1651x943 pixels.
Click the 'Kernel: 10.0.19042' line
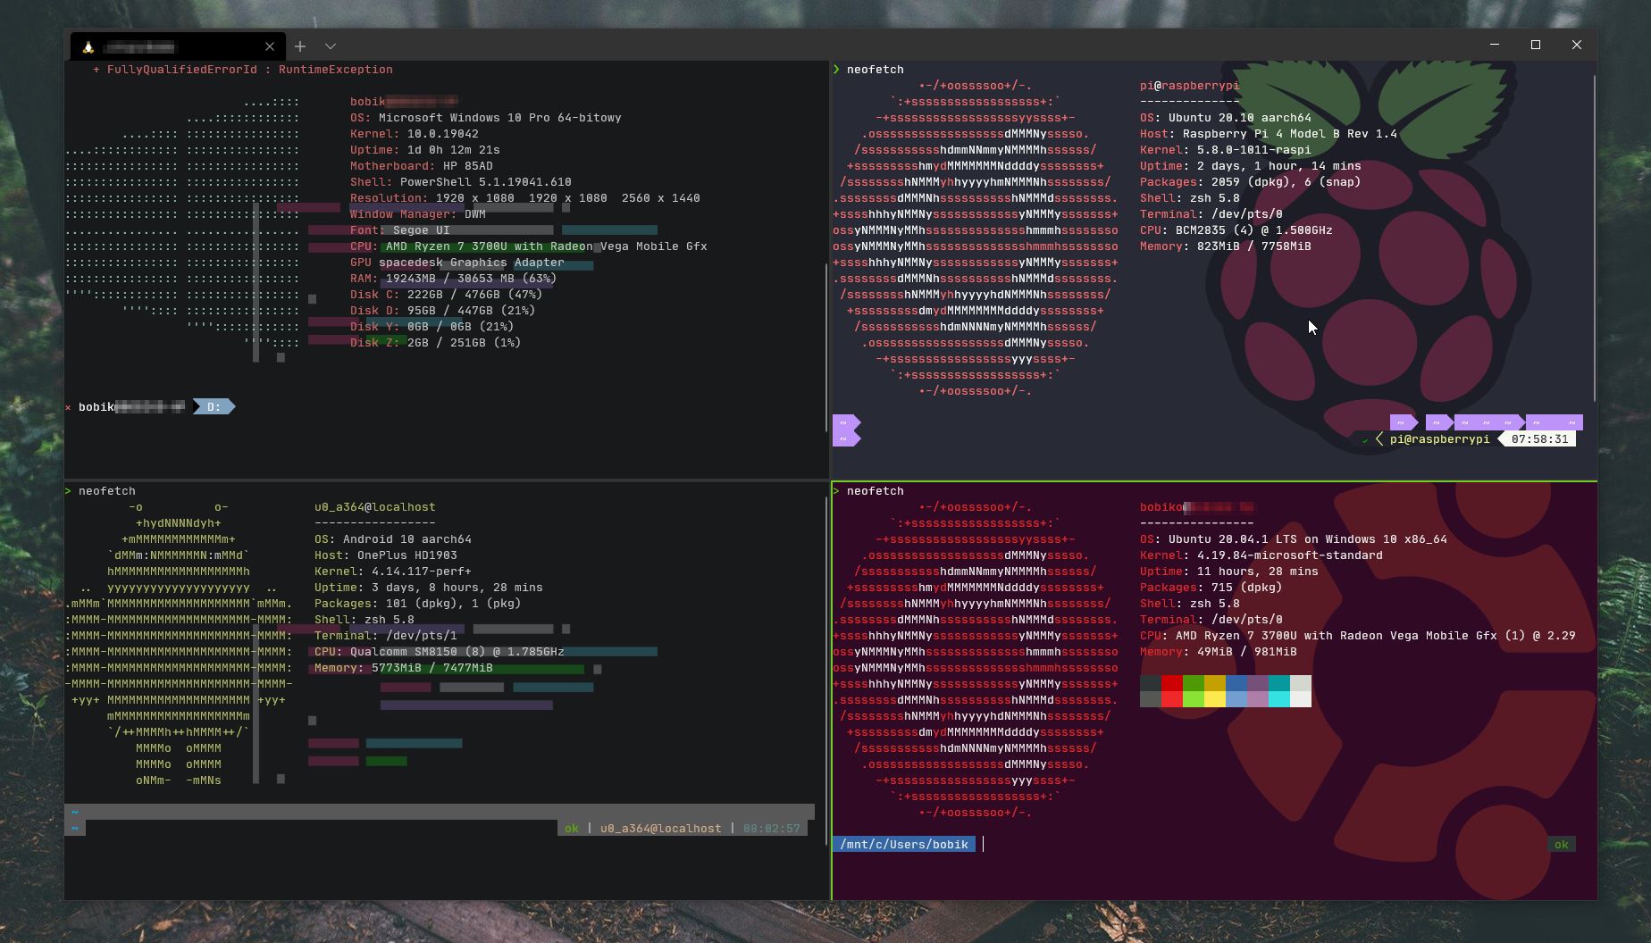point(415,134)
